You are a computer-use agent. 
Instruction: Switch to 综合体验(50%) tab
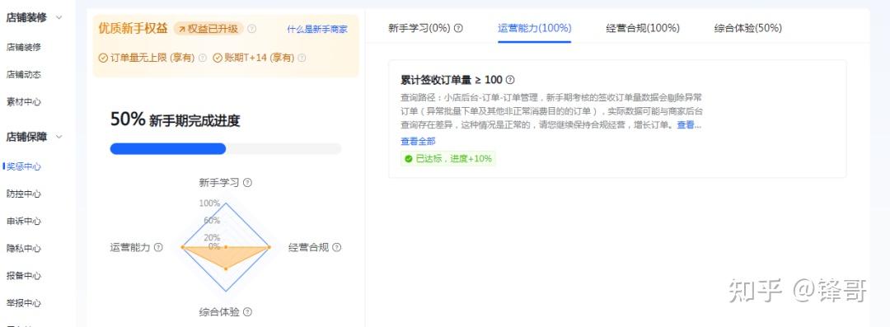747,28
